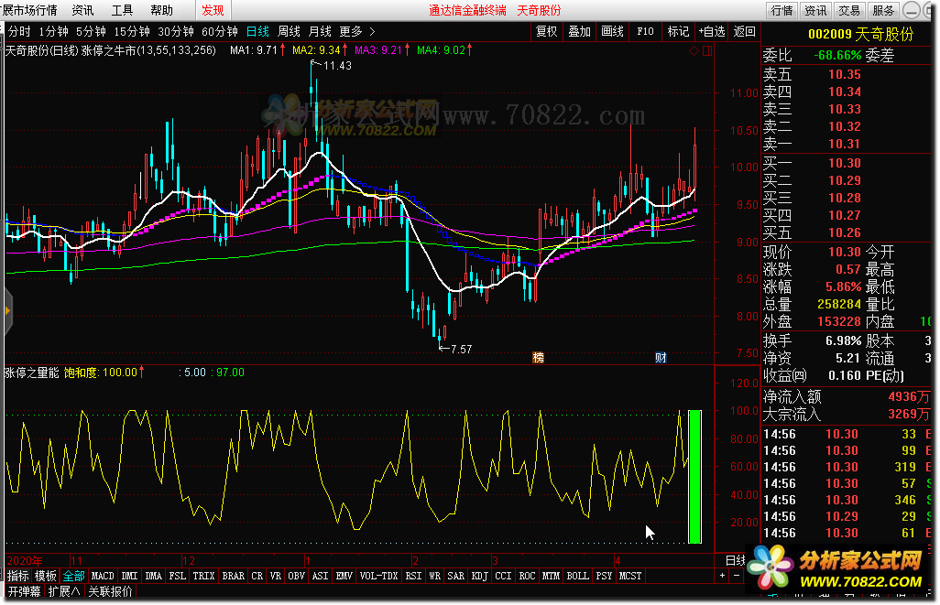
Task: Click the 关联报价 button
Action: [110, 592]
